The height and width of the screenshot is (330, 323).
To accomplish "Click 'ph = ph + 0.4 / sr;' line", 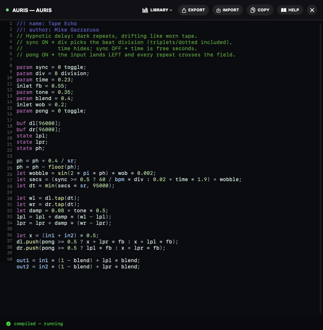I will (46, 161).
